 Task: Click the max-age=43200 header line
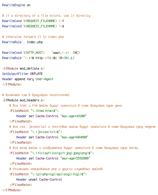point(51,116)
